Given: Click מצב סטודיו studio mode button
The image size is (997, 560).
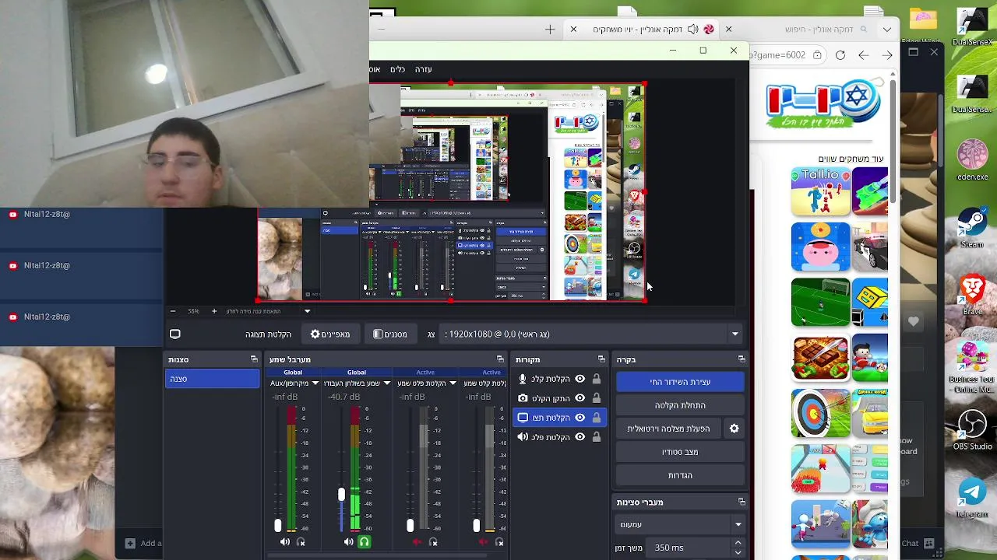Looking at the screenshot, I should click(680, 452).
